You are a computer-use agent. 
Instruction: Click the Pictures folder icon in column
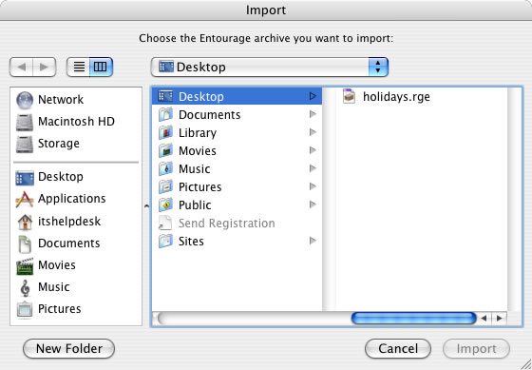coord(166,186)
